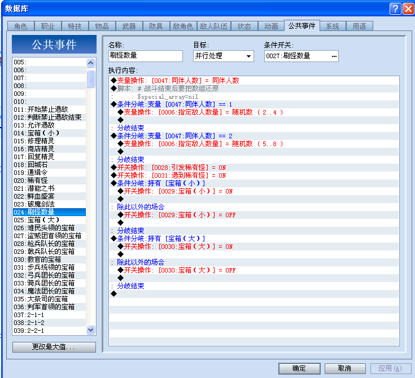The width and height of the screenshot is (415, 378).
Task: Select the 条件分歧:持有 [宝箱（大）] line
Action: (x=254, y=238)
